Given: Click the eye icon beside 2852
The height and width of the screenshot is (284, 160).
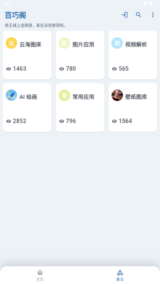Looking at the screenshot, I should [x=9, y=121].
